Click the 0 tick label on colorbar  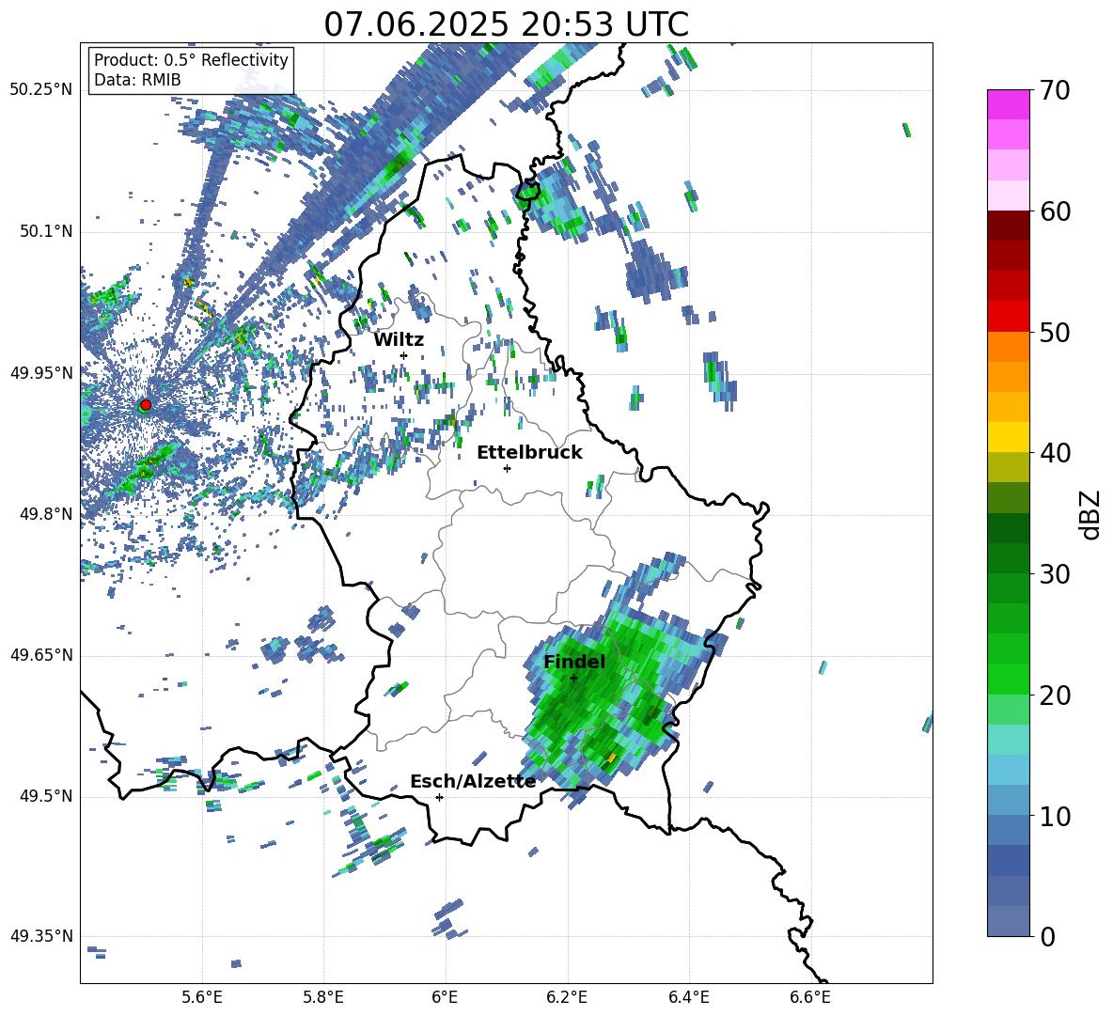1047,937
